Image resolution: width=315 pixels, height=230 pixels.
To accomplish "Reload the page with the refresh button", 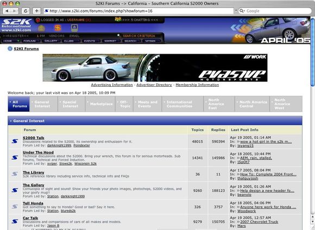I will [26, 11].
